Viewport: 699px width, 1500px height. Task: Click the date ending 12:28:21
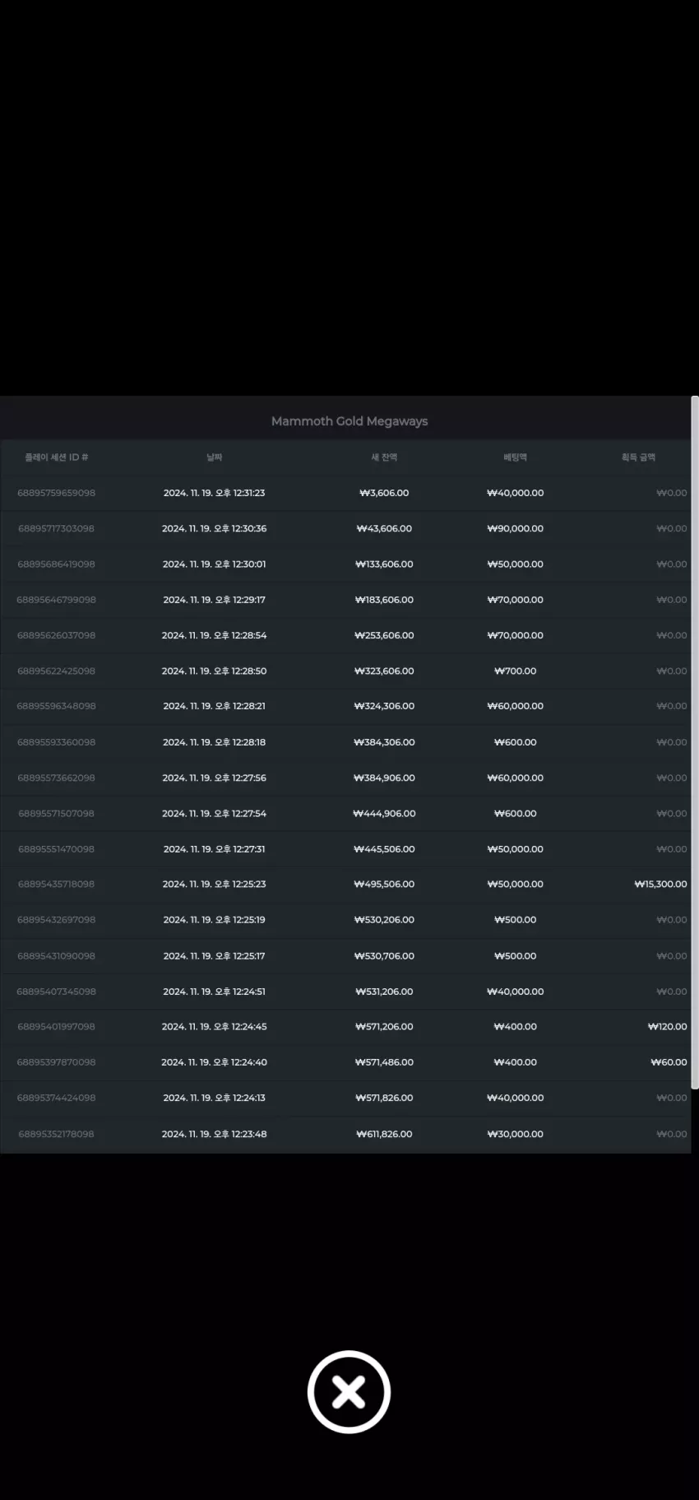click(214, 706)
